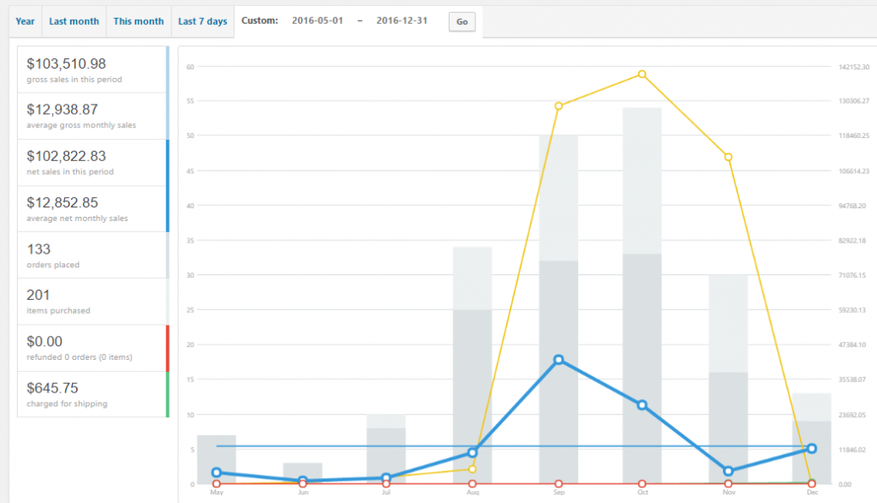877x503 pixels.
Task: Click the yellow line point for Nov
Action: [728, 157]
